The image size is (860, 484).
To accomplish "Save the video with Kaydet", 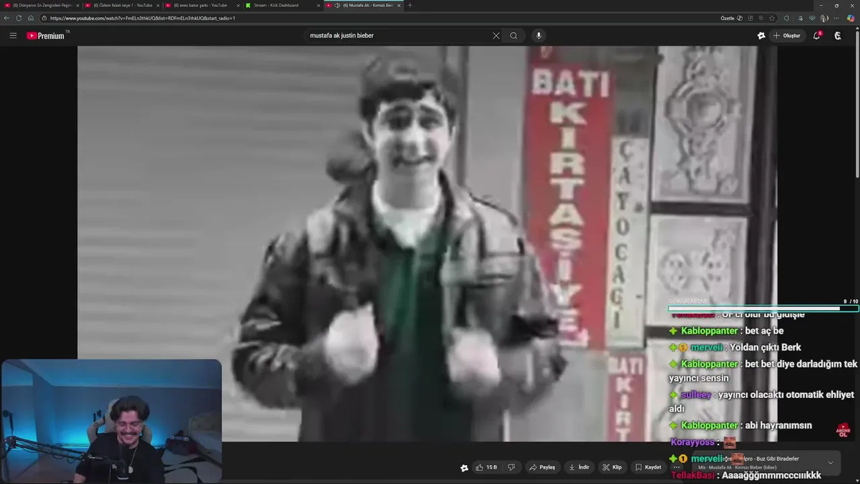I will (648, 467).
